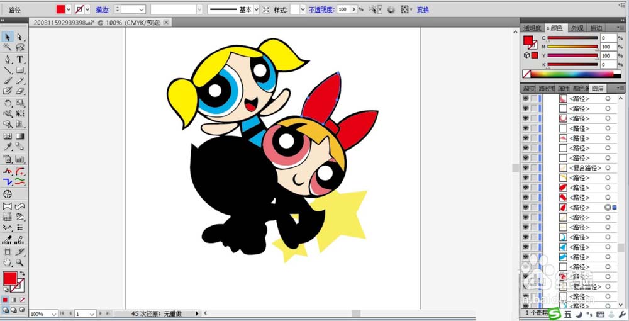629x321 pixels.
Task: Set paint mode to None in toolbox
Action: 22,300
